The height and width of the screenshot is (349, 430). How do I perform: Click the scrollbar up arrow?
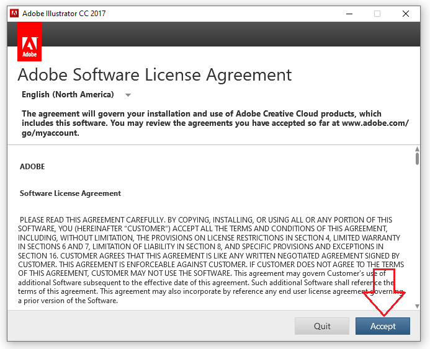point(417,149)
